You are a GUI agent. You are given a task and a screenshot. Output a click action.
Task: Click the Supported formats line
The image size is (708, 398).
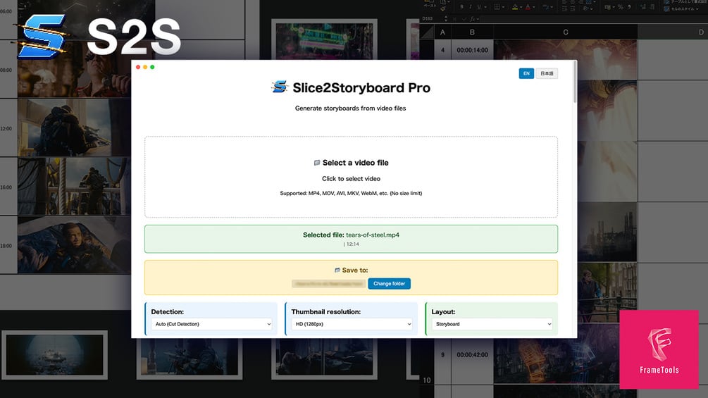(351, 193)
